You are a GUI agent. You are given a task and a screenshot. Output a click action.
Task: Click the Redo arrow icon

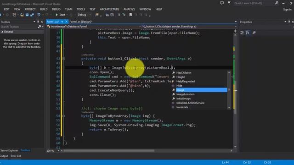click(x=47, y=15)
